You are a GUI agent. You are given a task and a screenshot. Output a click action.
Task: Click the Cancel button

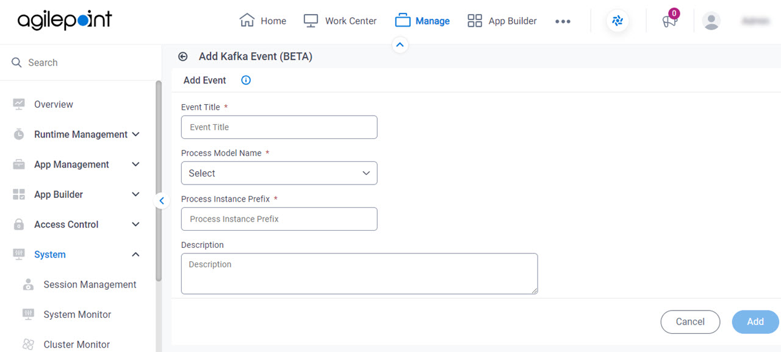tap(690, 322)
